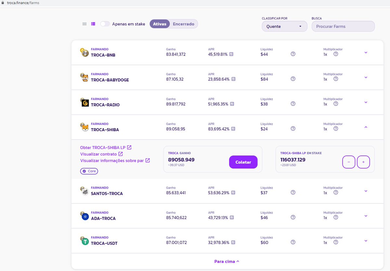
Task: Stake more TROCA-SHIBA LP with plus button
Action: pos(363,162)
